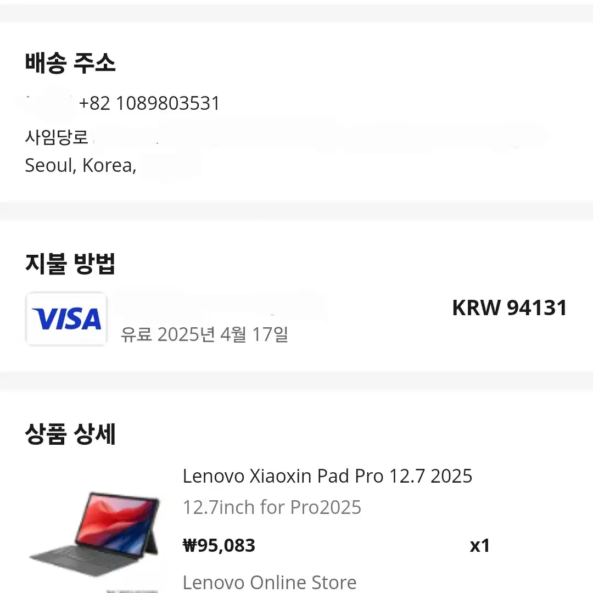Click the address line 사임당로
Image resolution: width=593 pixels, height=593 pixels.
point(55,137)
